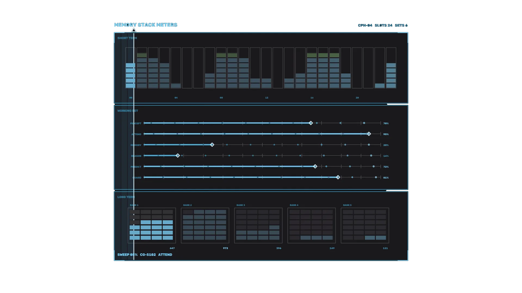Click the 647 count under Bank 1
Screen dimensions: 522x293
click(x=172, y=248)
